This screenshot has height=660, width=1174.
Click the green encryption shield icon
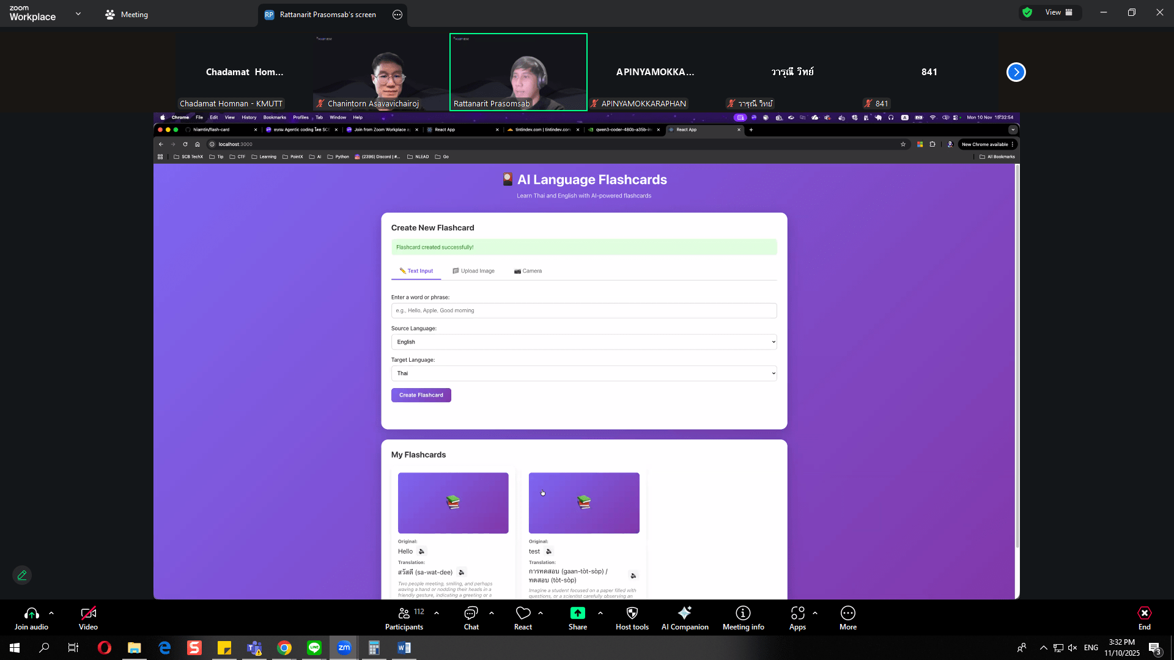[x=1027, y=12]
